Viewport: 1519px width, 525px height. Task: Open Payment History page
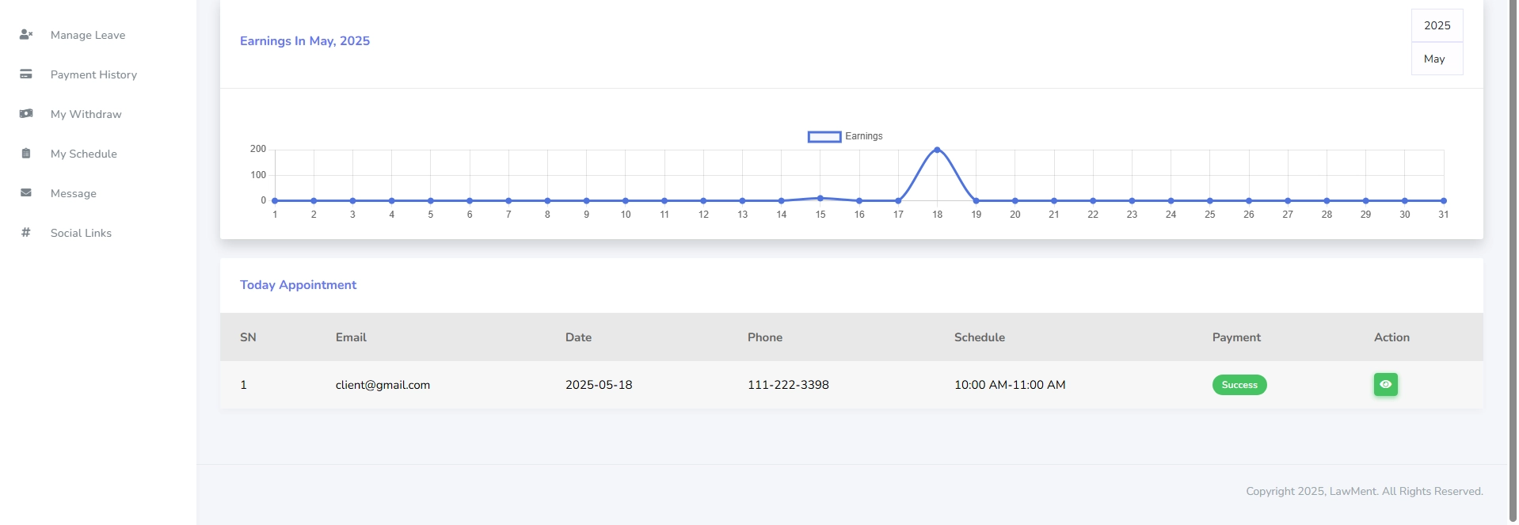93,74
